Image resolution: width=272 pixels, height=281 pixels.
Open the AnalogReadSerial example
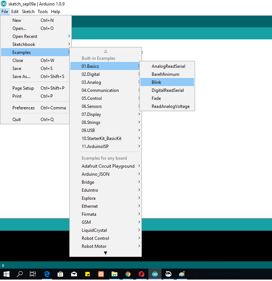167,66
